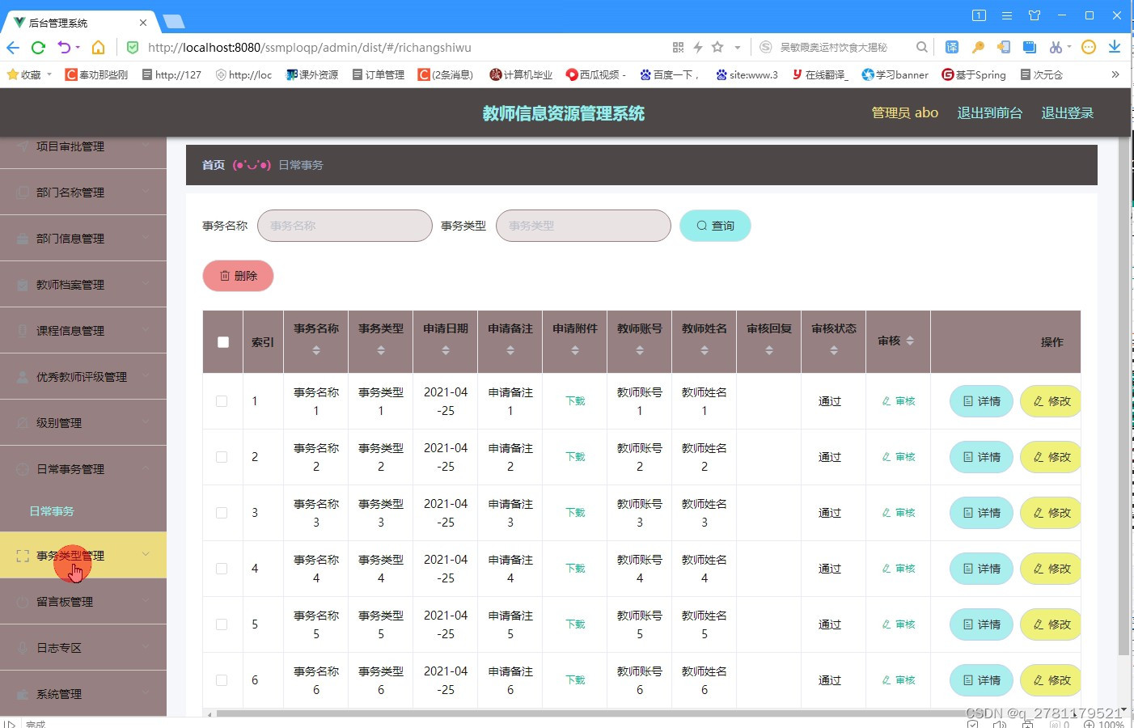The height and width of the screenshot is (728, 1134).
Task: Check the checkbox for row 6
Action: click(x=222, y=680)
